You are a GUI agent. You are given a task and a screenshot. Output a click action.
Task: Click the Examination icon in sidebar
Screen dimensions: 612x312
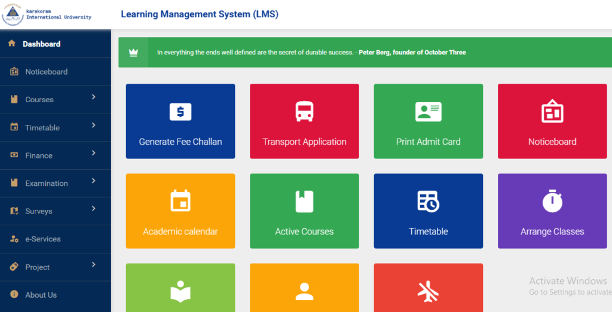point(14,183)
